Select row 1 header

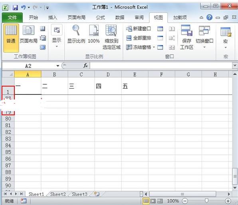pyautogui.click(x=8, y=86)
